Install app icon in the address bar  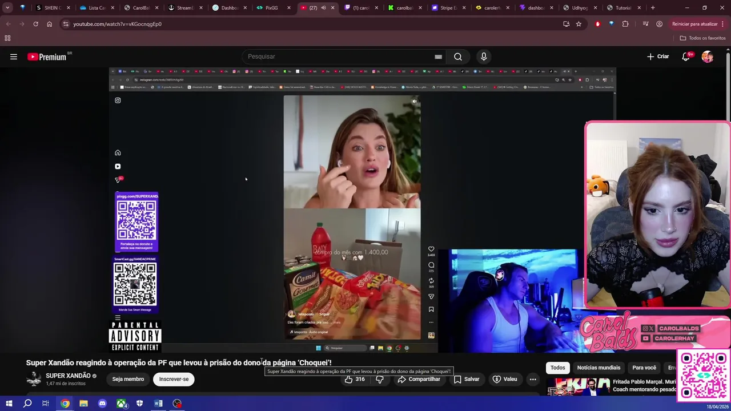(566, 24)
